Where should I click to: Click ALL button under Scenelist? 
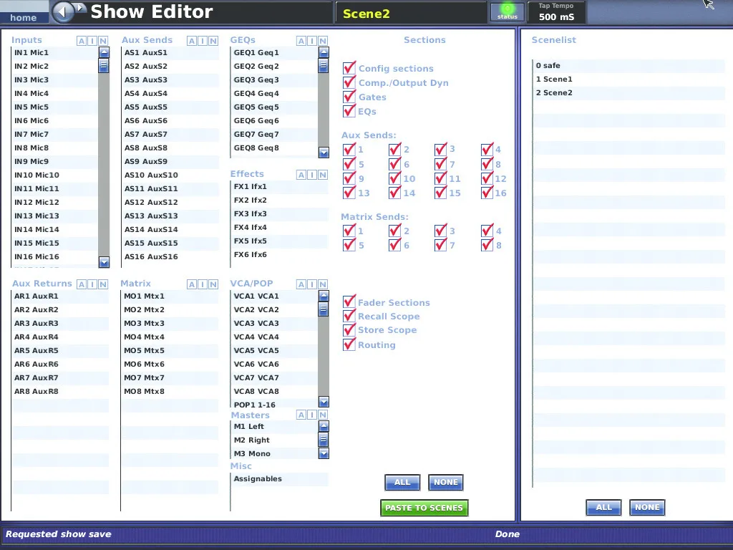coord(603,508)
